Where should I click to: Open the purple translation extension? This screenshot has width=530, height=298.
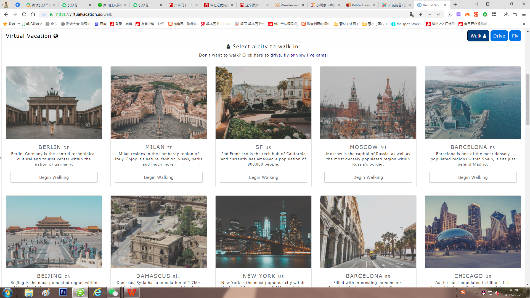[x=459, y=14]
